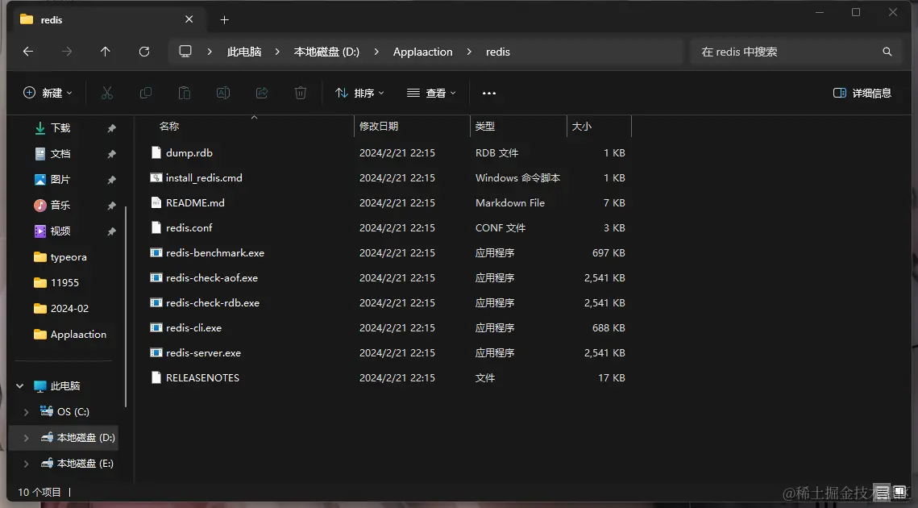The width and height of the screenshot is (918, 508).
Task: Expand the 本地磁盘 (E:) node
Action: [26, 464]
